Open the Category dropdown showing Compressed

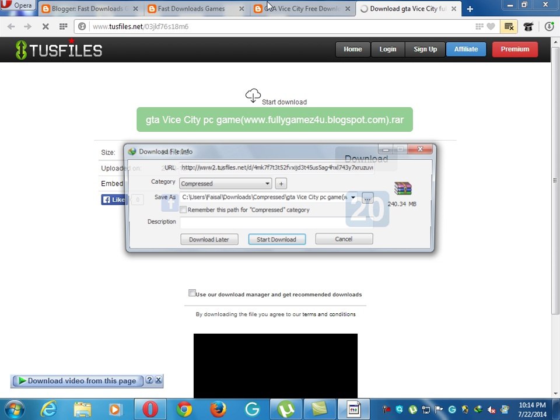pyautogui.click(x=225, y=184)
